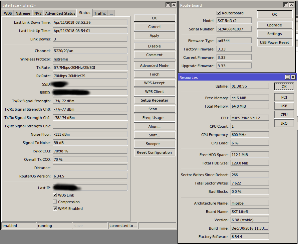Launch Torch on wlan1
Viewport: 298px width, 244px height.
coord(154,75)
